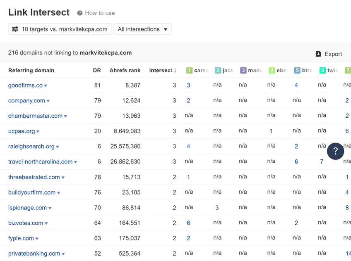Expand the travel-northcarolina.com dropdown caret
This screenshot has width=351, height=261.
click(x=76, y=162)
